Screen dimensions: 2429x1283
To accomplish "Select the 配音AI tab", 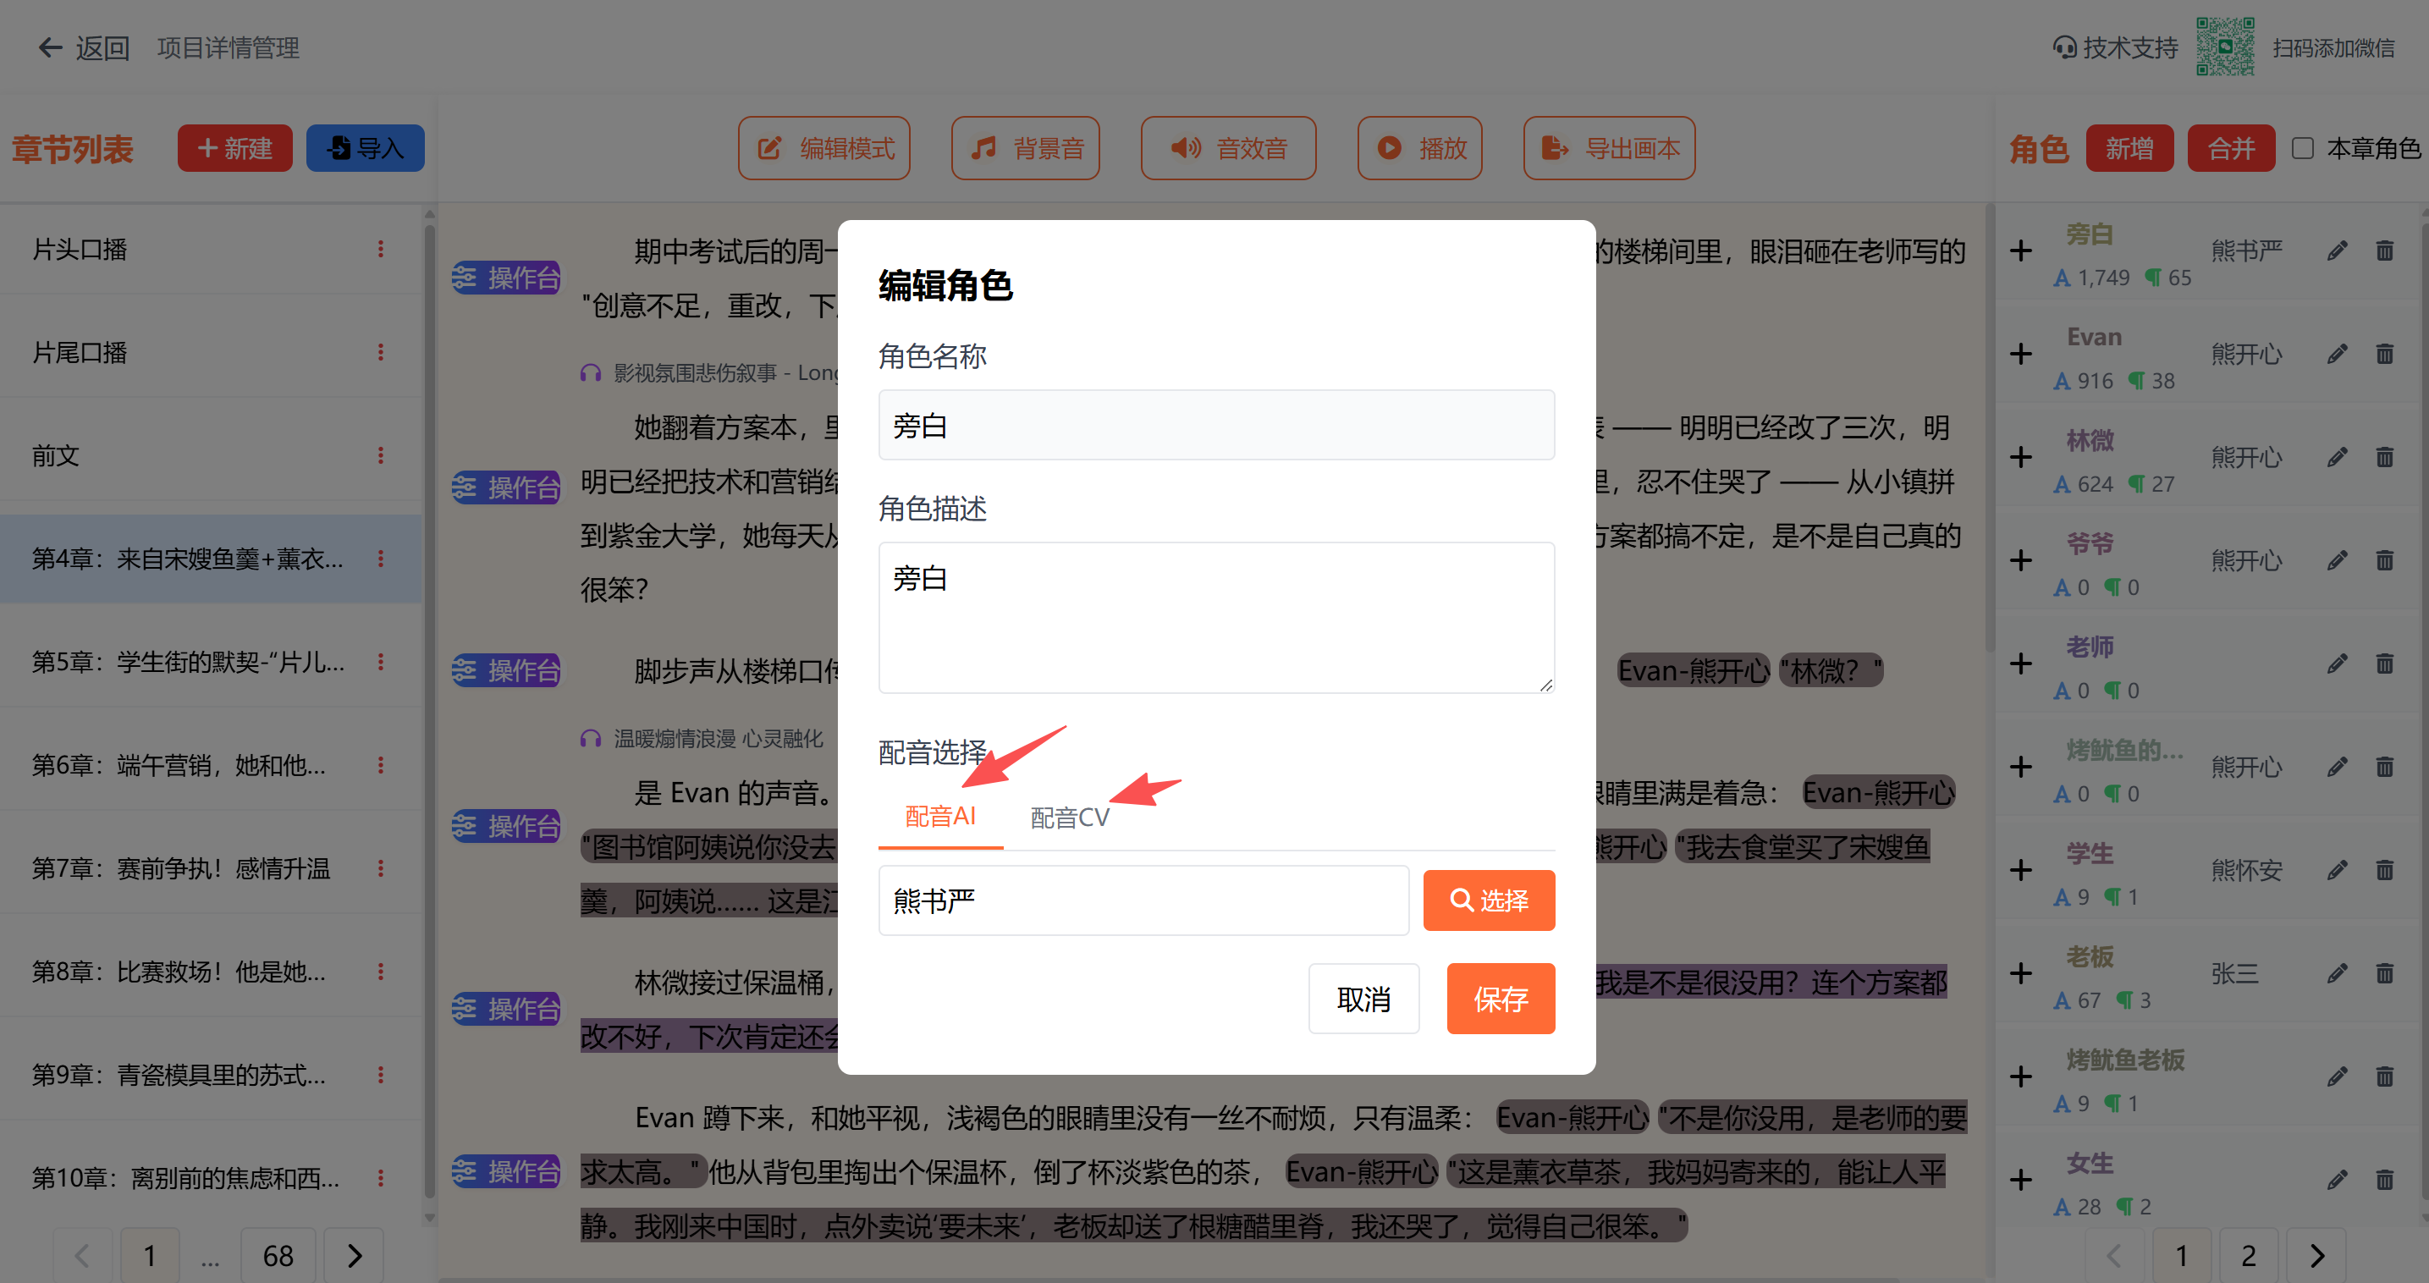I will (x=939, y=816).
